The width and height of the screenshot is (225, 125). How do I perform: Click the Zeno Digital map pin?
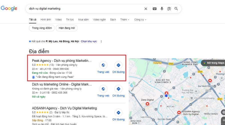pyautogui.click(x=147, y=104)
